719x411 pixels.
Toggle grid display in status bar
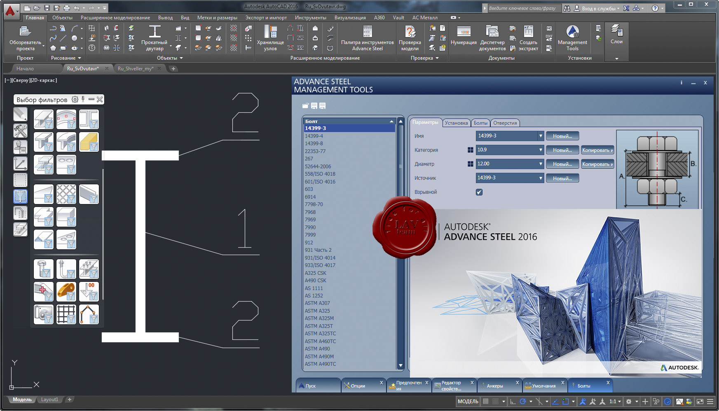click(x=486, y=402)
